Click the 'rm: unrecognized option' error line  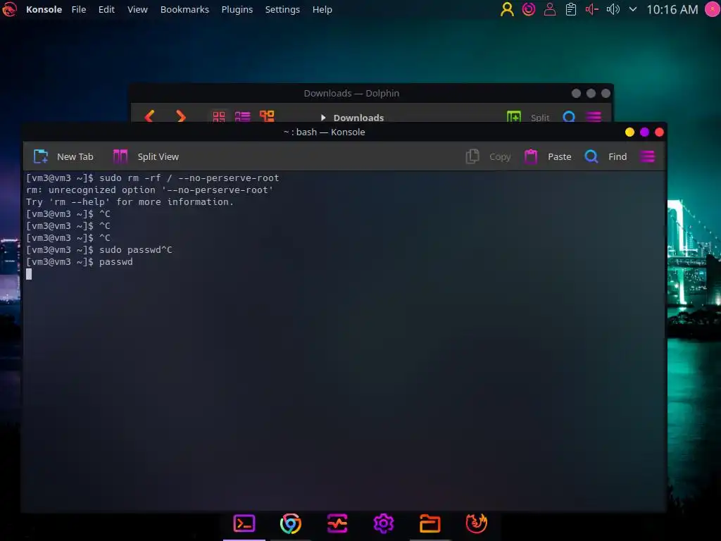[149, 190]
